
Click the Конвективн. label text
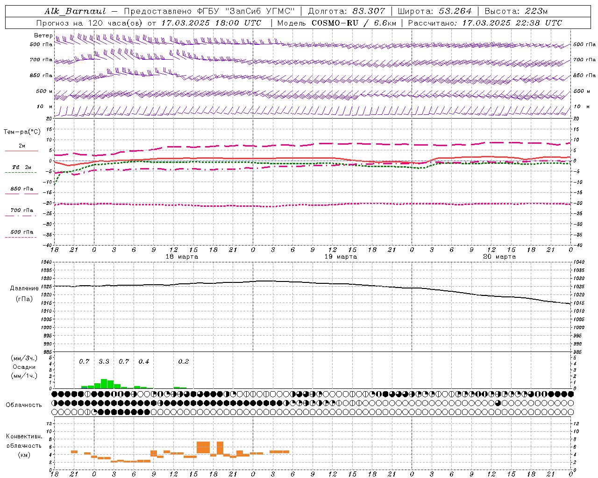[24, 436]
